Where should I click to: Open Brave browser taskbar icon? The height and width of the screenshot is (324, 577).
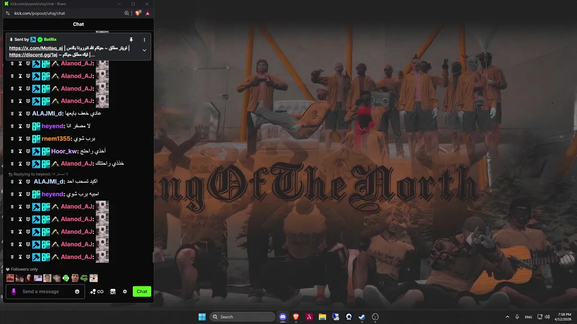pyautogui.click(x=296, y=317)
